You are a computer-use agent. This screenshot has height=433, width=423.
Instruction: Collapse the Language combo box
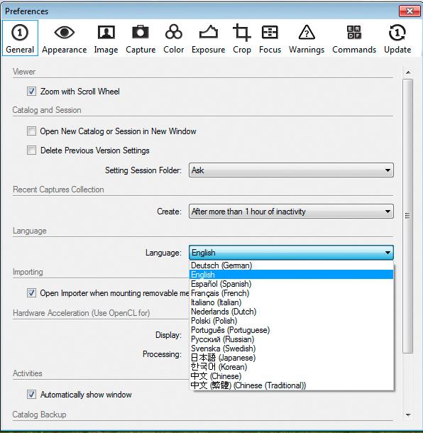pyautogui.click(x=291, y=253)
